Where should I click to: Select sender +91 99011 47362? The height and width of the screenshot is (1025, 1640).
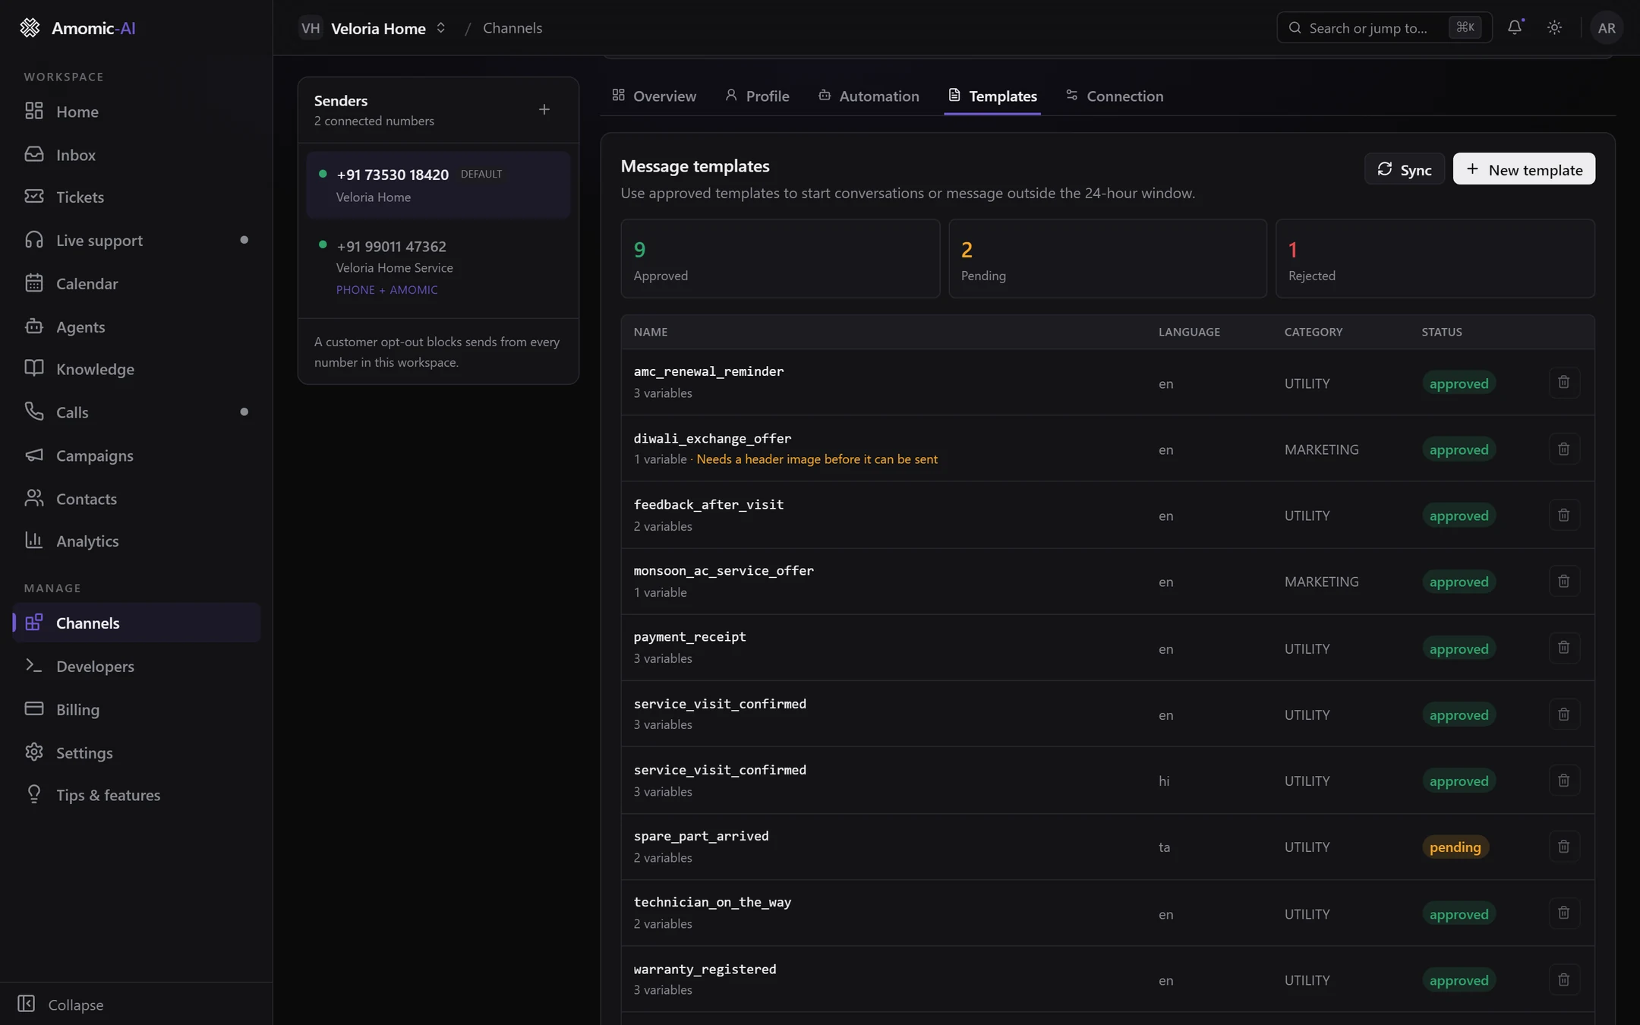pyautogui.click(x=438, y=266)
